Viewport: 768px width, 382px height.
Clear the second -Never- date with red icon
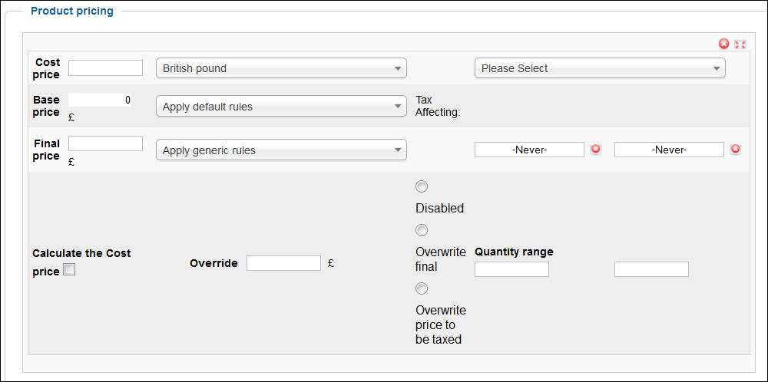(735, 149)
